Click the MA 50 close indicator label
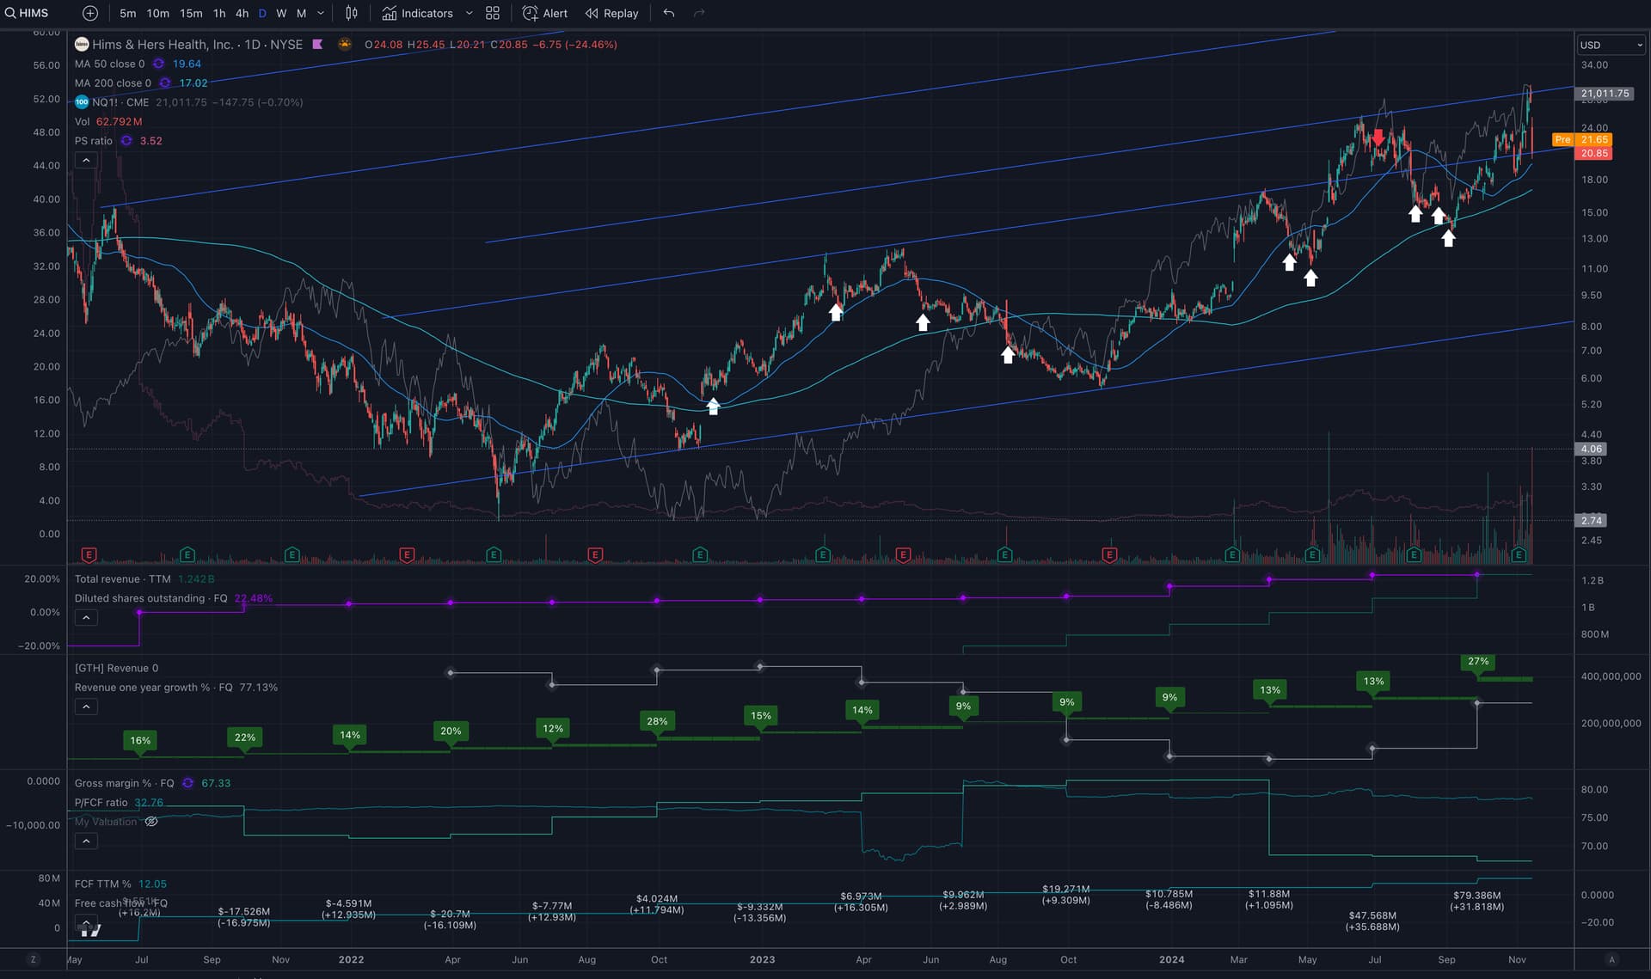Screen dimensions: 1651x979 point(109,64)
